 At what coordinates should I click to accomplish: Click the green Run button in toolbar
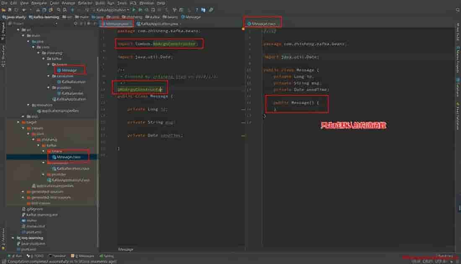(134, 10)
